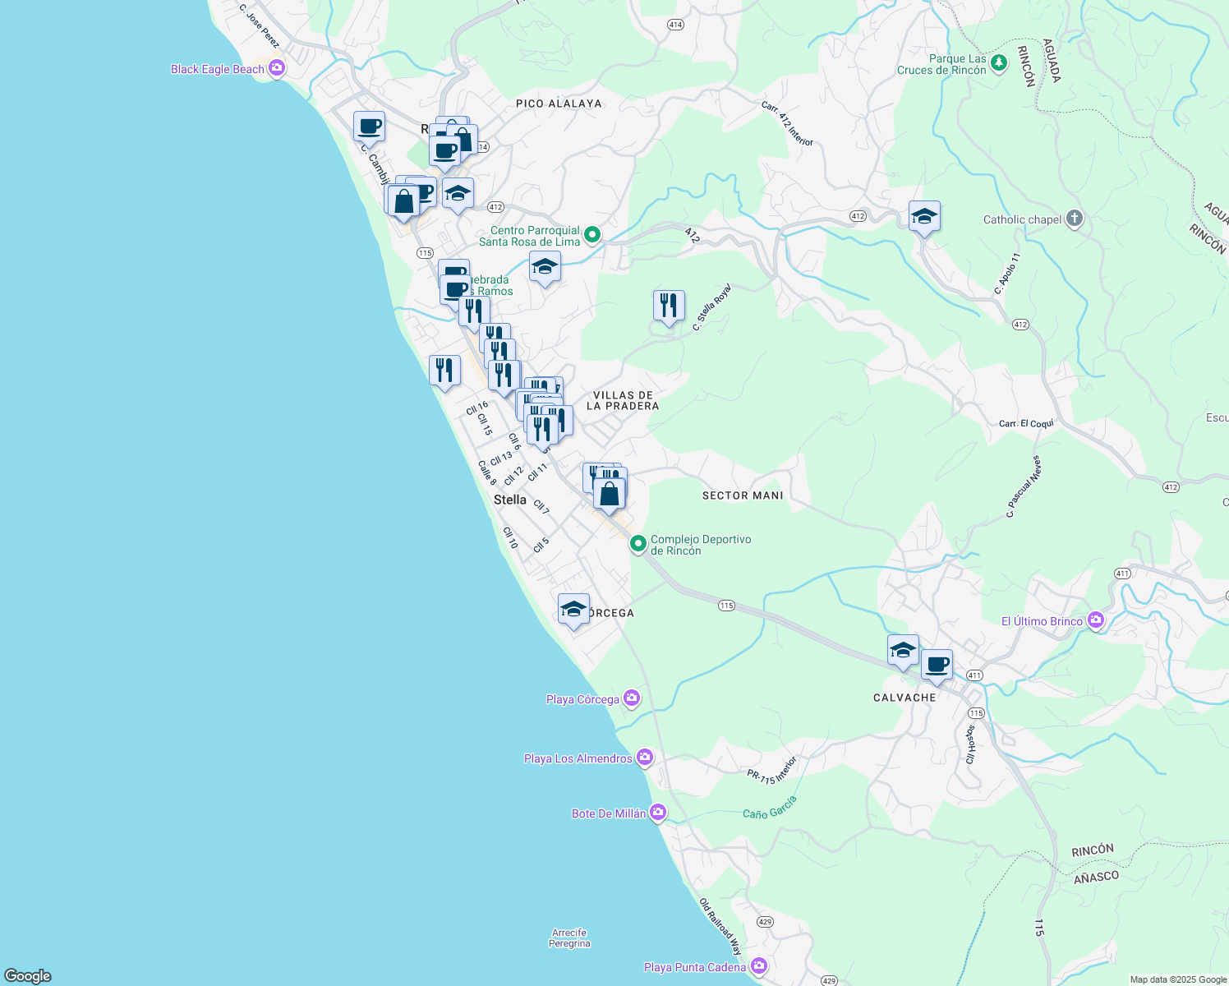Click the café marker near Calvache
This screenshot has width=1229, height=986.
click(x=937, y=666)
